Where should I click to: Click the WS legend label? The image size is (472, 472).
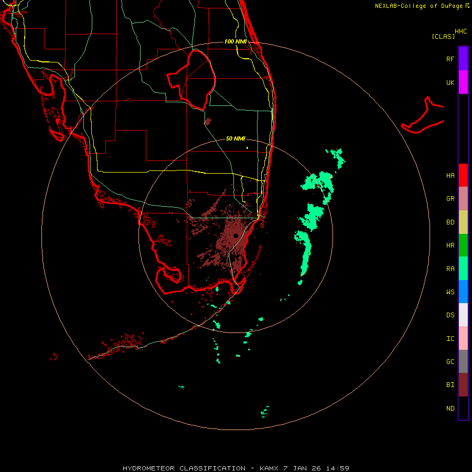point(450,292)
